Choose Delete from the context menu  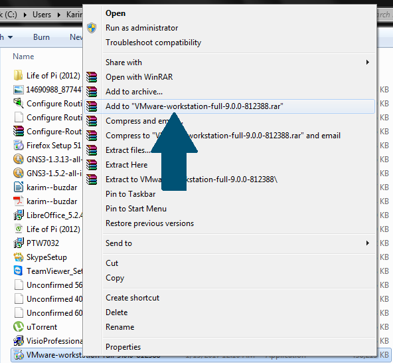(229, 312)
